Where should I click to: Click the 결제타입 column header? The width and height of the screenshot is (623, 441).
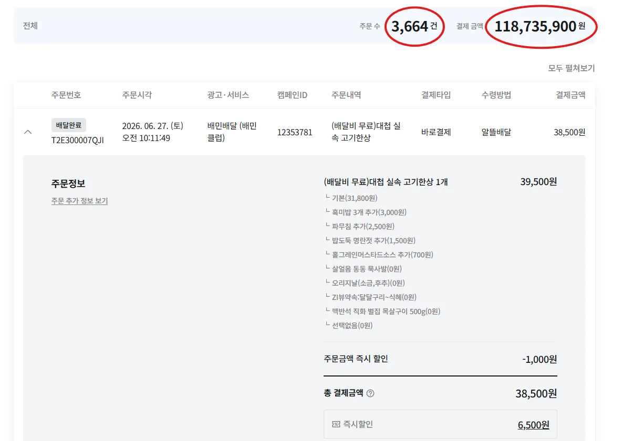click(x=436, y=95)
